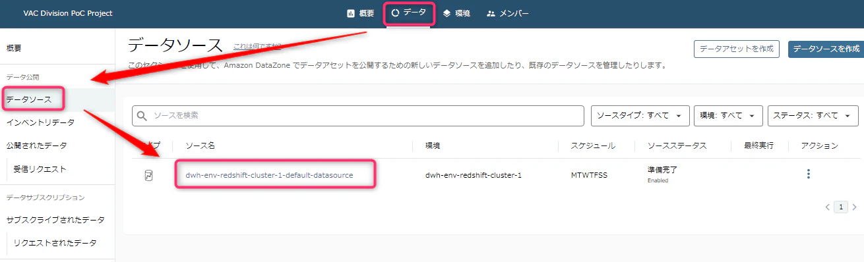Click the これは何ですか? help link

coord(257,47)
